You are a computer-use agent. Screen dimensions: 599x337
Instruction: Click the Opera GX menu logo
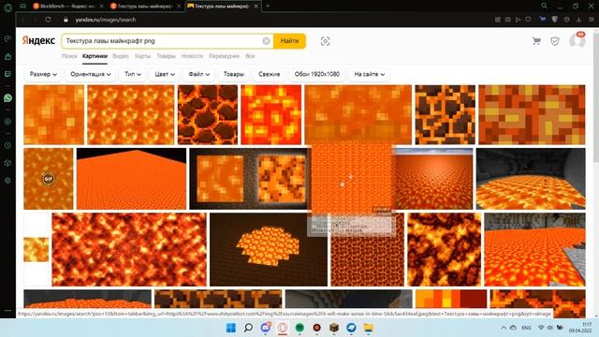7,7
